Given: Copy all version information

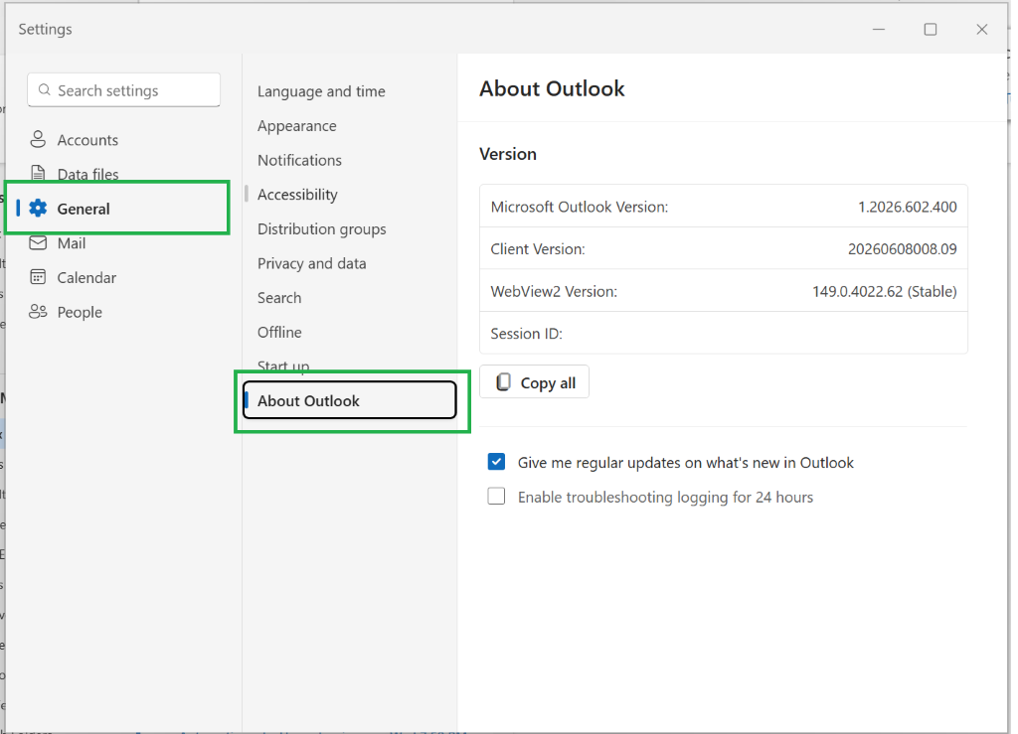Looking at the screenshot, I should coord(534,382).
